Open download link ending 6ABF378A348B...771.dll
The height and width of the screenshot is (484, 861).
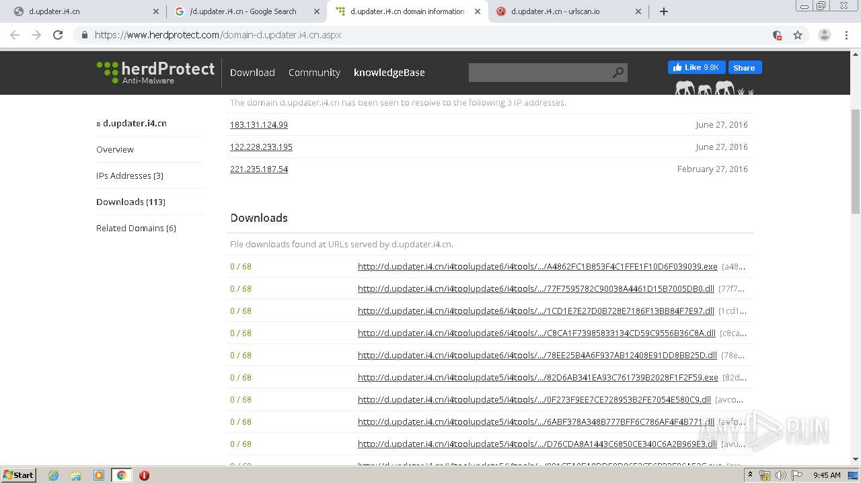pos(536,421)
